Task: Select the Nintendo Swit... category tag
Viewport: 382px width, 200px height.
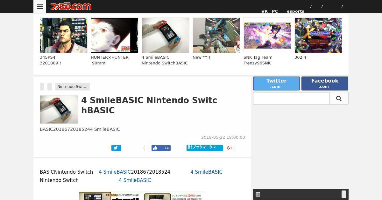Action: [x=73, y=87]
